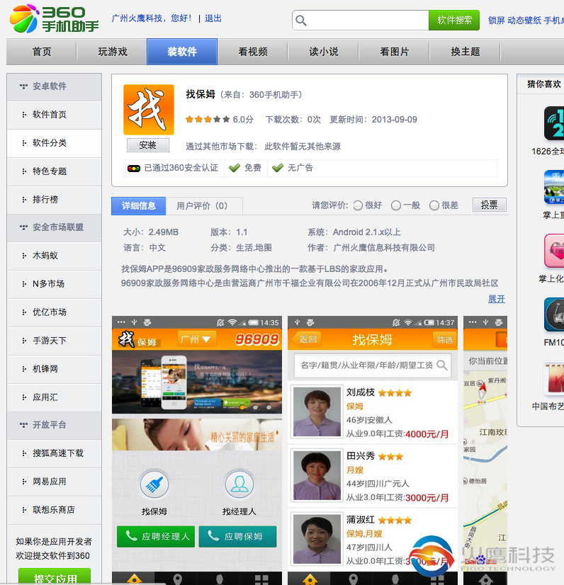Screen dimensions: 564x585
Task: Open the pink heart 掌上化 app icon
Action: point(554,251)
